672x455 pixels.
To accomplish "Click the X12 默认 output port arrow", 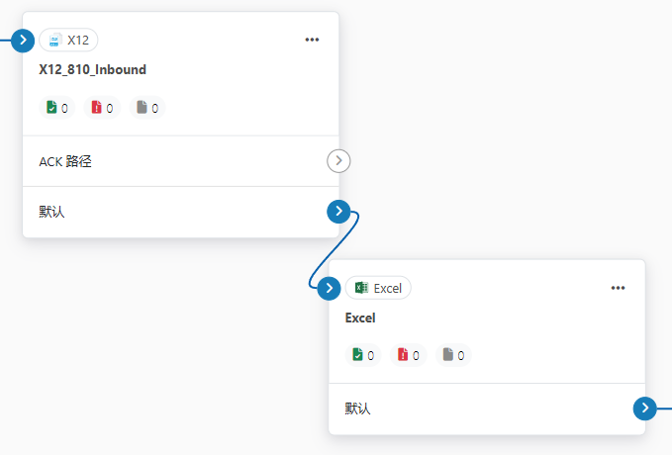I will tap(338, 212).
